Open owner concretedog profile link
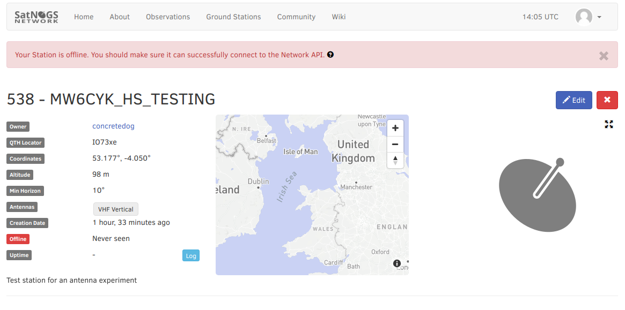625x310 pixels. point(113,126)
